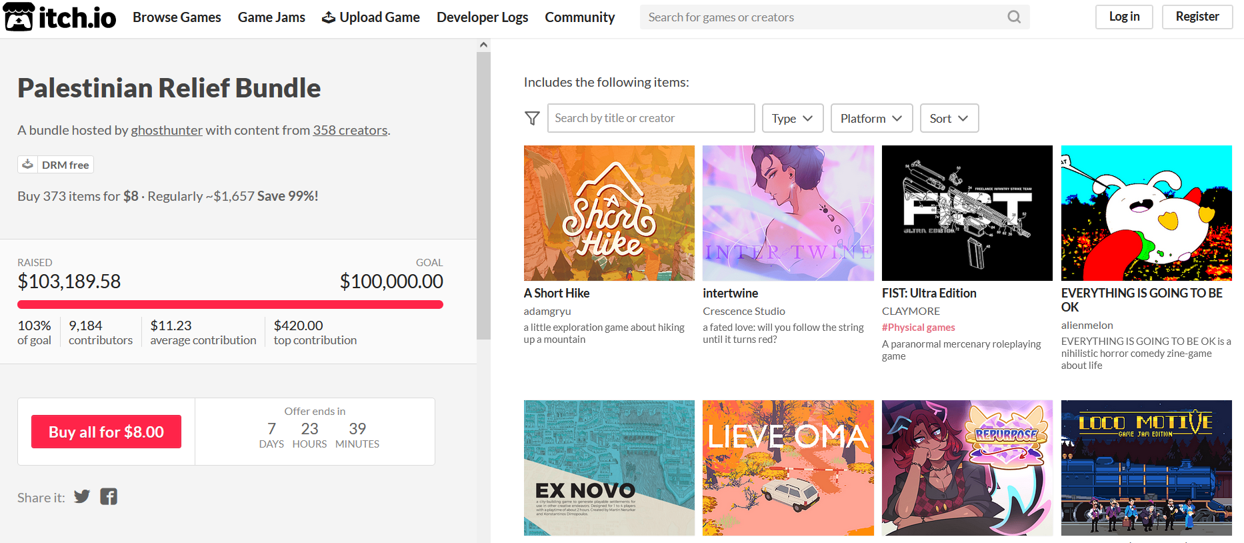Viewport: 1244px width, 543px height.
Task: Open the Type dropdown
Action: click(793, 118)
